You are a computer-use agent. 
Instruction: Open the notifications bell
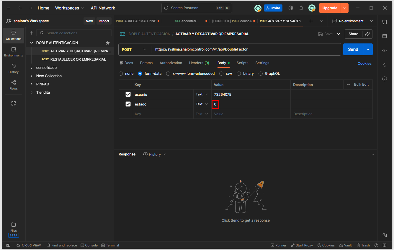click(301, 8)
